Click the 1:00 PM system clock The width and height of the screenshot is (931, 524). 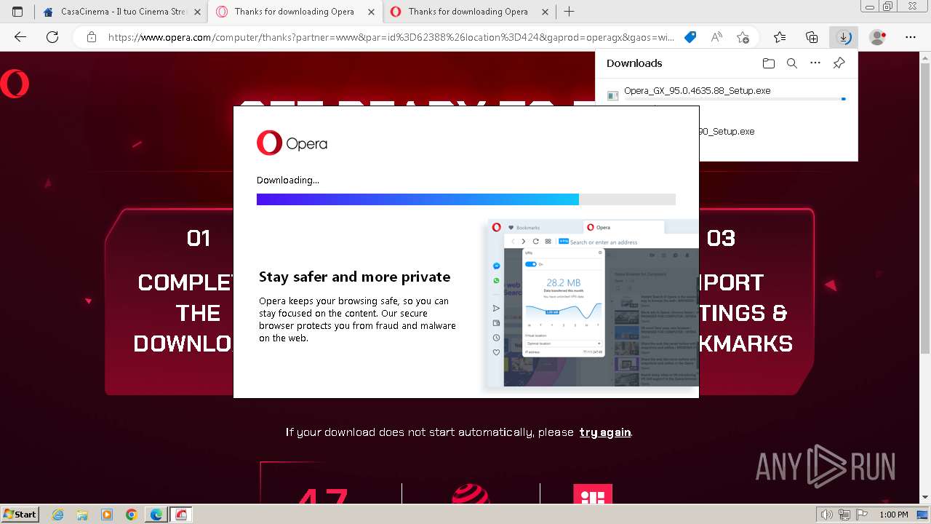(893, 515)
